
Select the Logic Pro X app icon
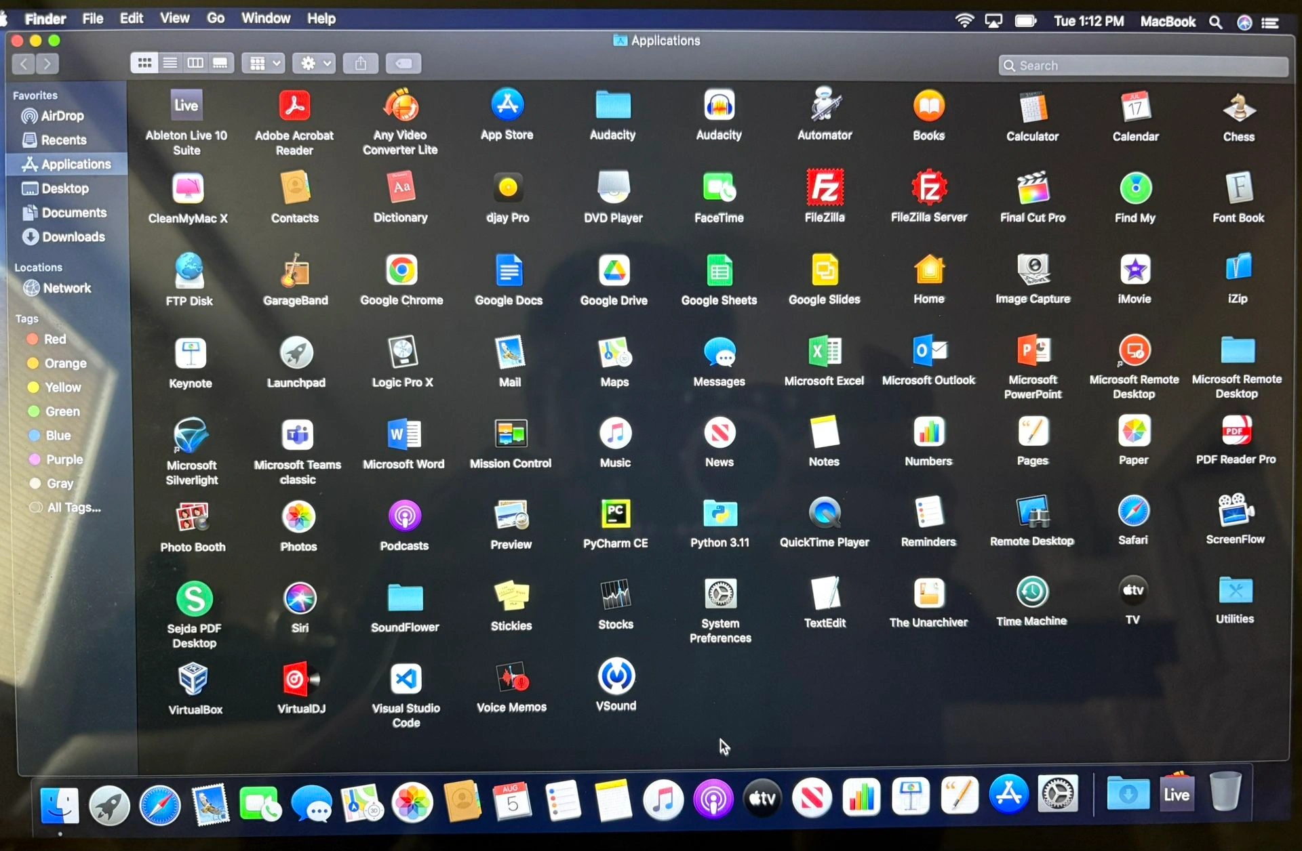[402, 352]
